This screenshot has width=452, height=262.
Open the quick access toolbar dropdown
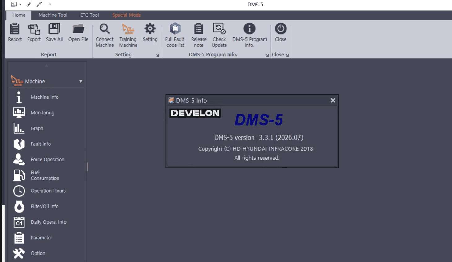point(50,4)
